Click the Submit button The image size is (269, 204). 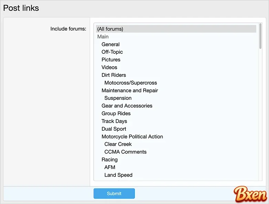[x=114, y=193]
